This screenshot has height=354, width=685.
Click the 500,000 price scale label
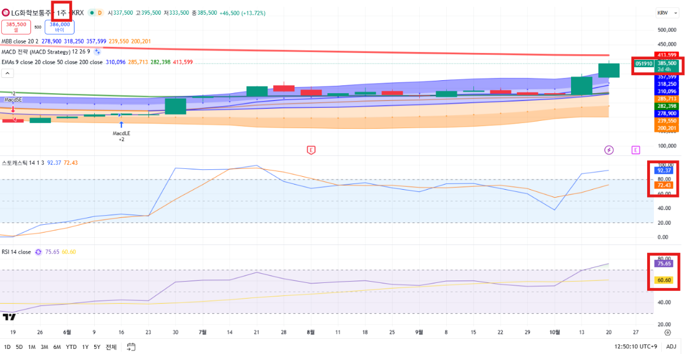tap(666, 30)
